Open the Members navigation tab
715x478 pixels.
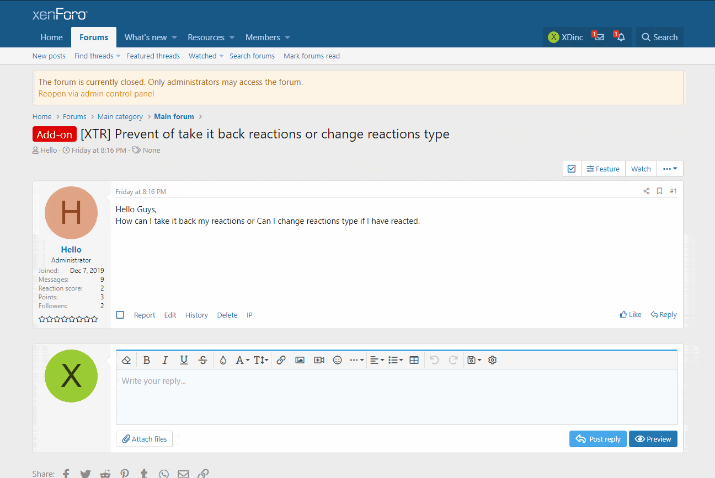(263, 37)
